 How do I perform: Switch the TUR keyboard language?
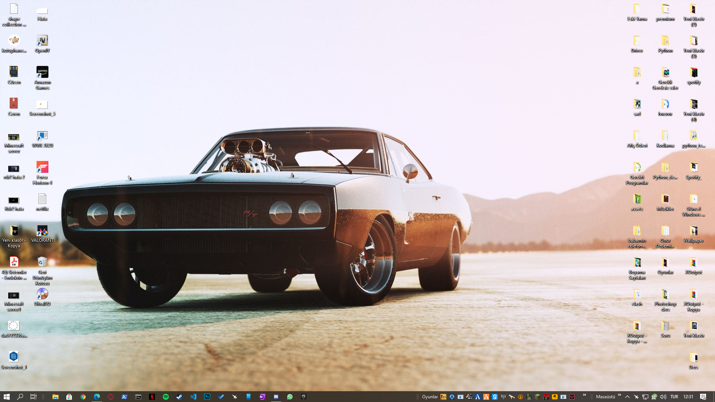[x=674, y=396]
